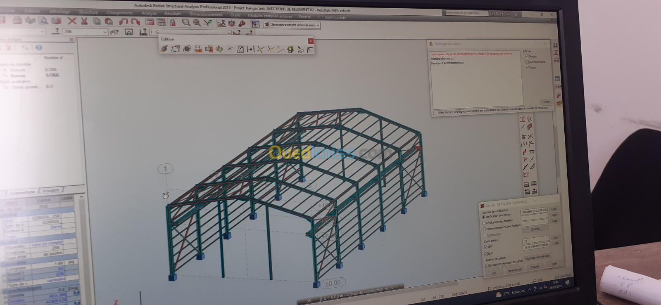Viewport: 661px width, 305px height.
Task: Click the Mirror icon in Edition toolbar
Action: click(219, 49)
